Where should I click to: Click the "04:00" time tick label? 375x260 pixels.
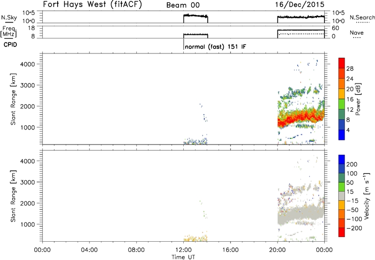click(x=89, y=250)
